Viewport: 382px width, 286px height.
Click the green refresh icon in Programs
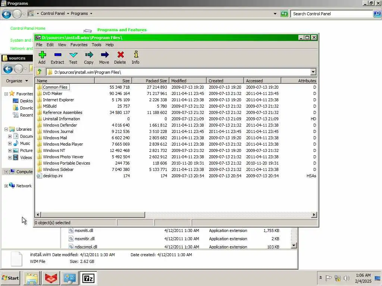point(284,14)
